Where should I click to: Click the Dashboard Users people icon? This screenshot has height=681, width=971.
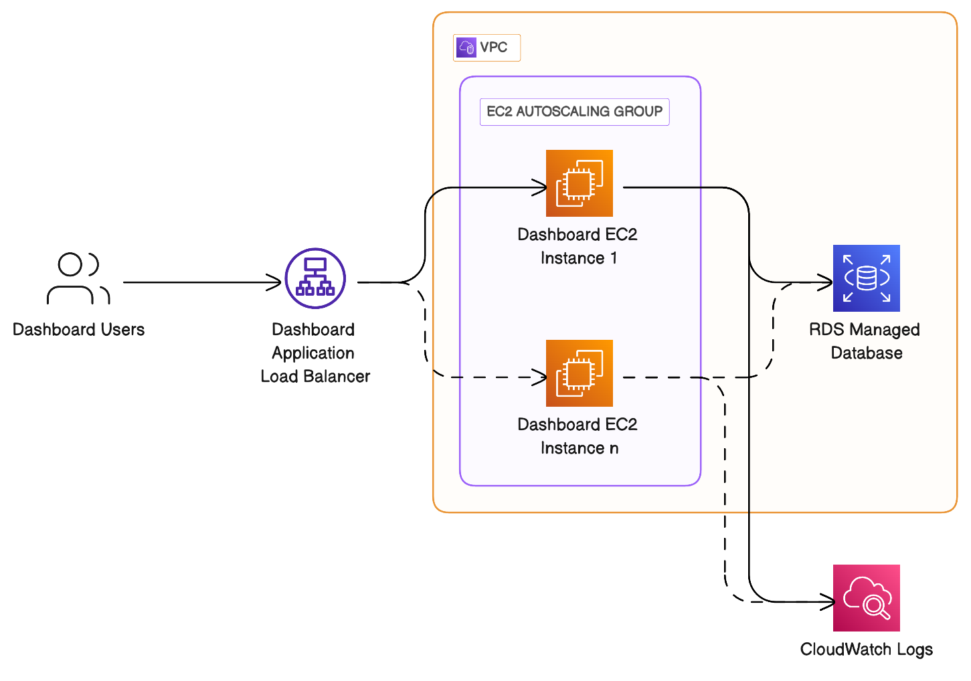tap(78, 279)
